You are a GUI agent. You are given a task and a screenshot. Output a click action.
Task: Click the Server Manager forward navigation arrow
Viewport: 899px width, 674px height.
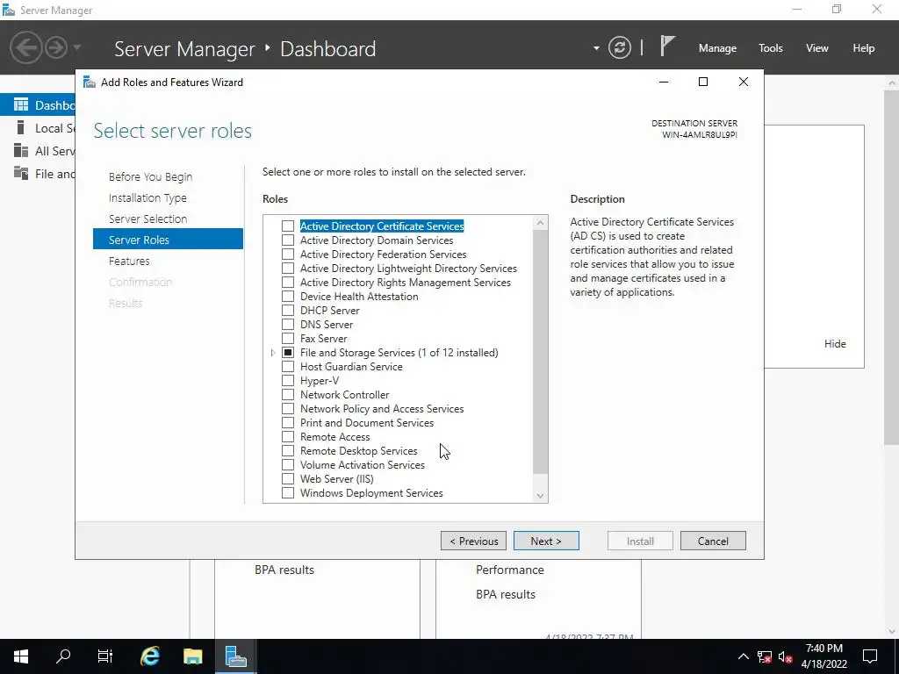pos(56,47)
